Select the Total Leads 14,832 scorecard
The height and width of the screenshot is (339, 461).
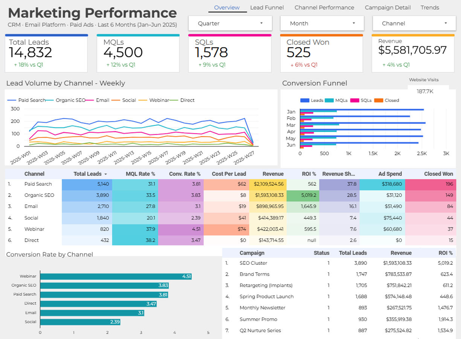click(46, 53)
